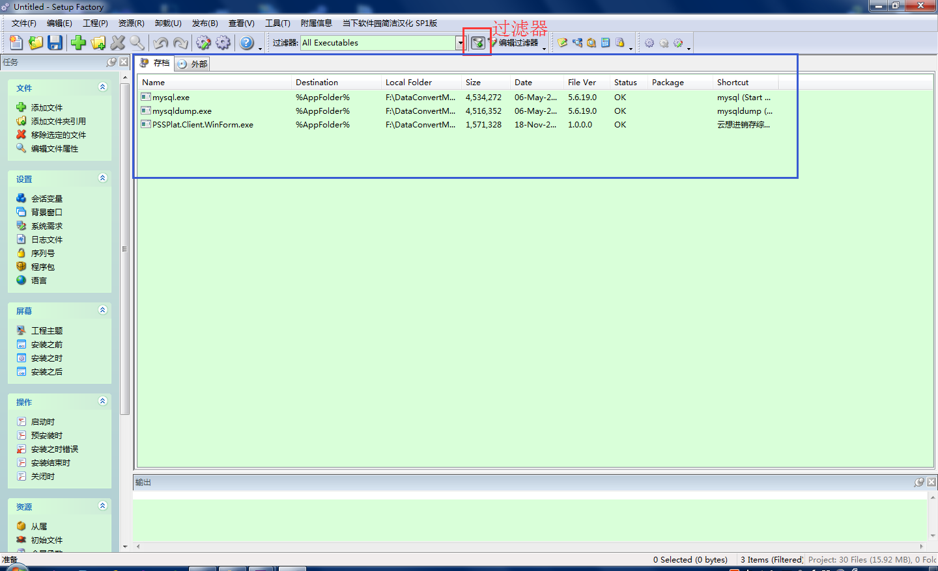
Task: Click the first gray gear in right toolbar
Action: (649, 43)
